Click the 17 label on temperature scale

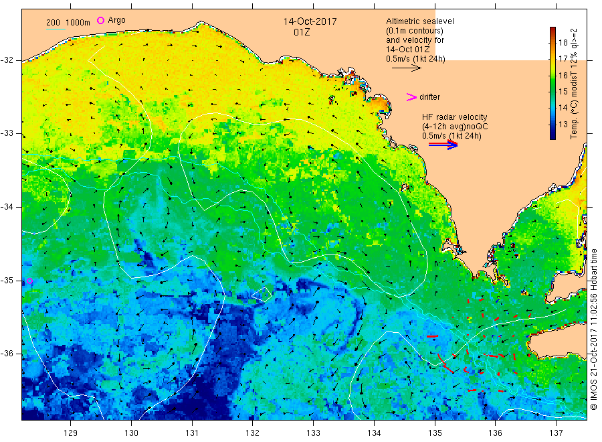pyautogui.click(x=563, y=59)
